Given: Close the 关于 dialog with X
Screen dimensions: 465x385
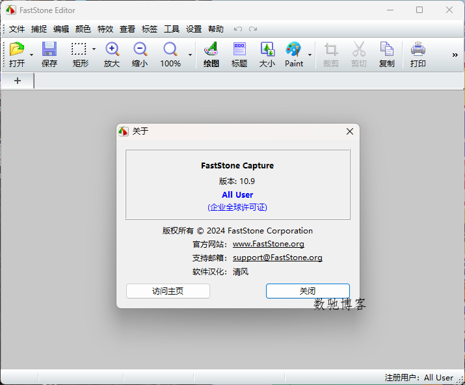Looking at the screenshot, I should [350, 131].
